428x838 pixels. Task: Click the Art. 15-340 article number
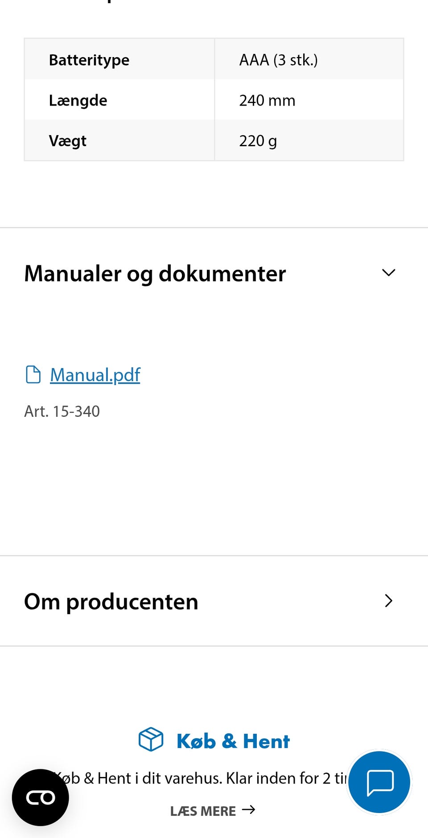click(x=62, y=411)
